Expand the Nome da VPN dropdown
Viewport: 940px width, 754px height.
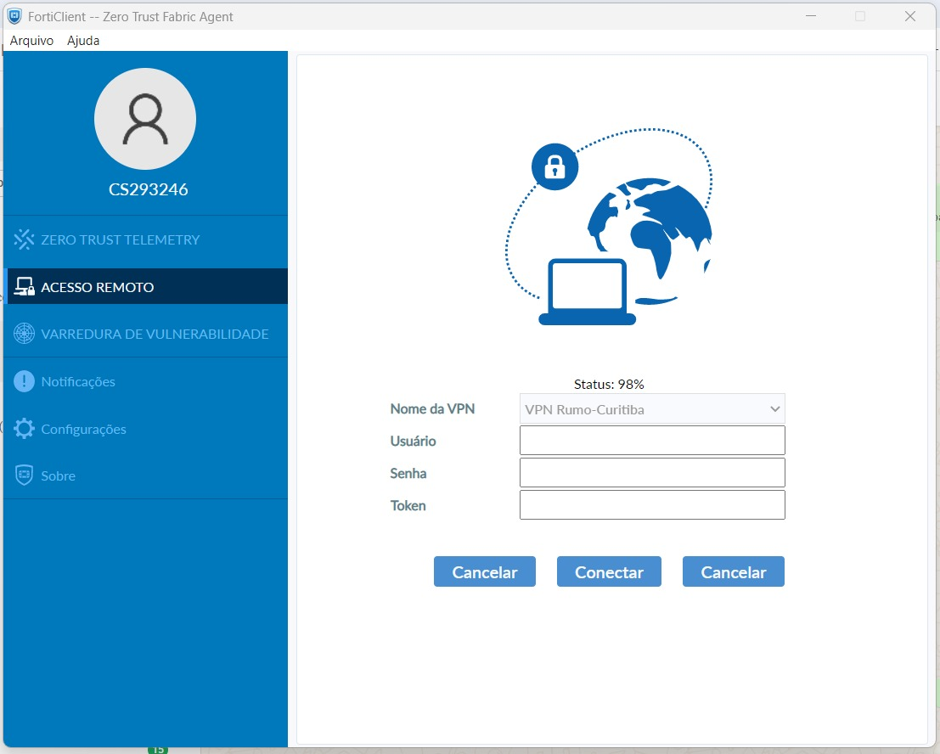click(x=652, y=409)
